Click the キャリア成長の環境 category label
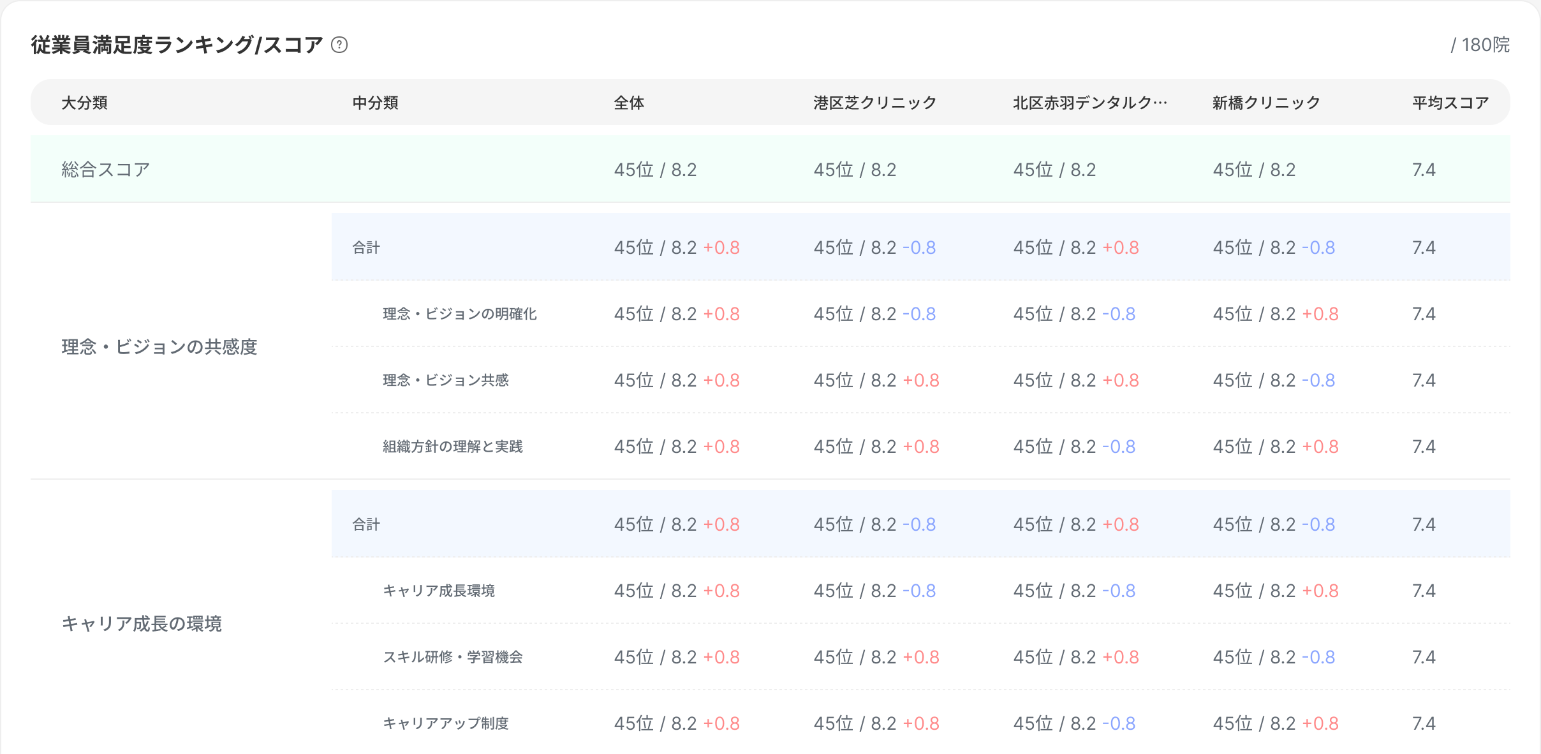 pos(142,624)
